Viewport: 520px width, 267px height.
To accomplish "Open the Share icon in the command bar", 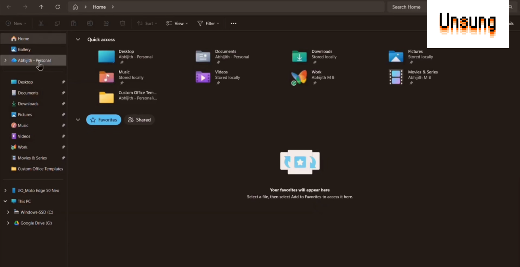I will click(106, 23).
